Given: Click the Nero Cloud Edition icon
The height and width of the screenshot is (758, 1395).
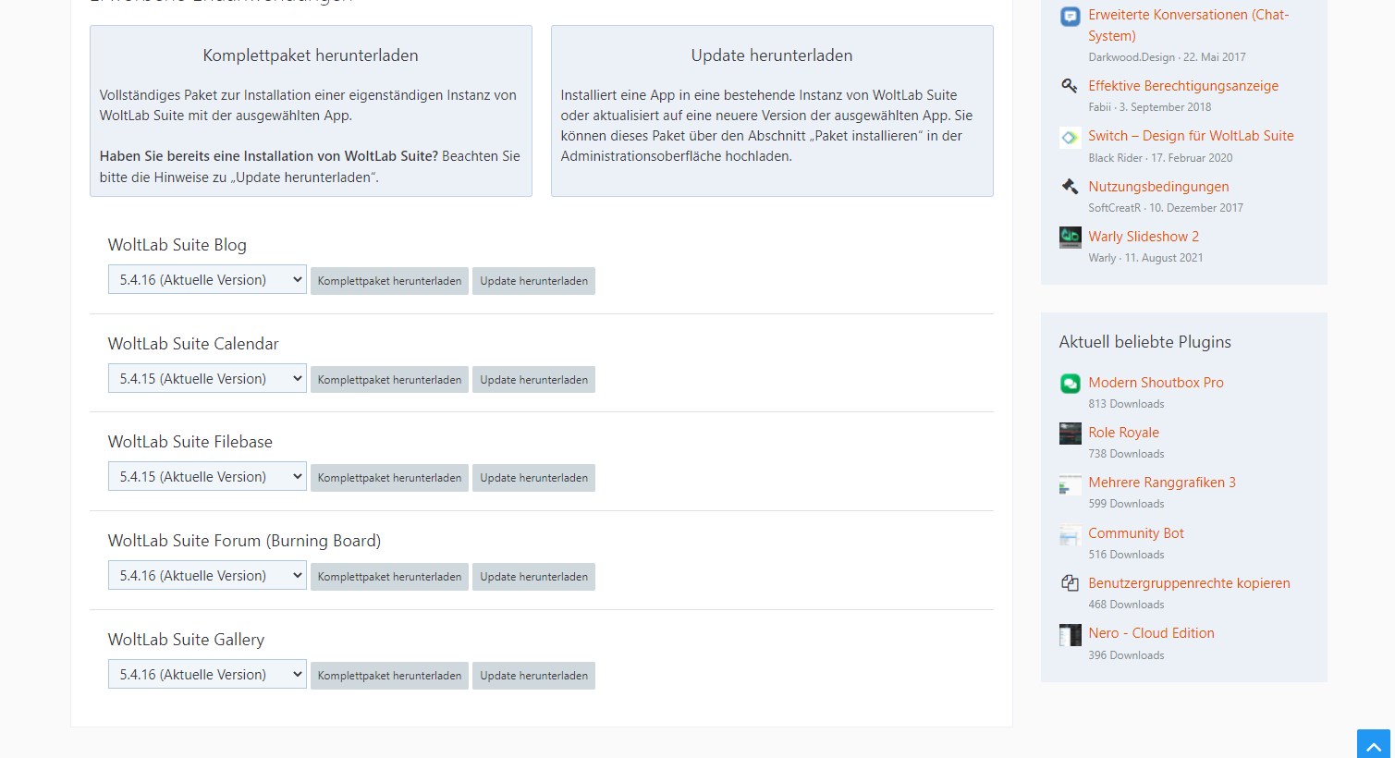Looking at the screenshot, I should click(x=1070, y=634).
